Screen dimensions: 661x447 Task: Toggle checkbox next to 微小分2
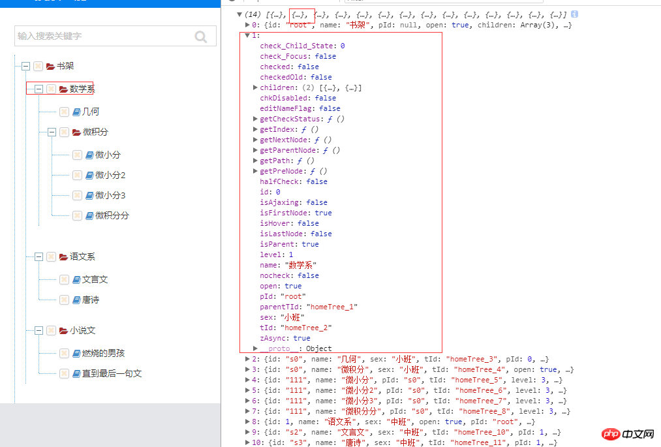click(x=77, y=175)
